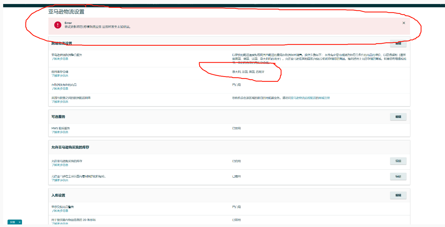Screen dimensions: 445x227
Task: Click the 允许亚马逊购买我的库存 section heading
Action: [70, 147]
